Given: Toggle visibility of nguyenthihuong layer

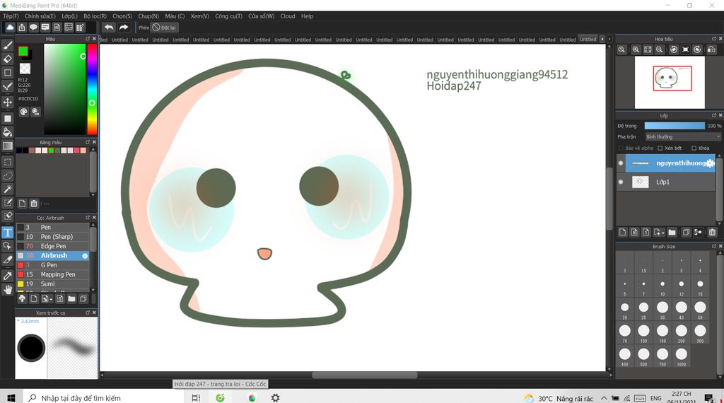Looking at the screenshot, I should click(x=621, y=163).
